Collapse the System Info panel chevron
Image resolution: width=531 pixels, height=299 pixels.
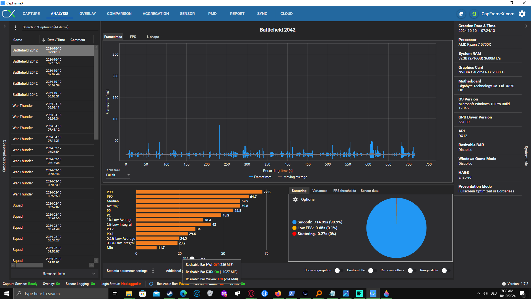click(x=526, y=26)
